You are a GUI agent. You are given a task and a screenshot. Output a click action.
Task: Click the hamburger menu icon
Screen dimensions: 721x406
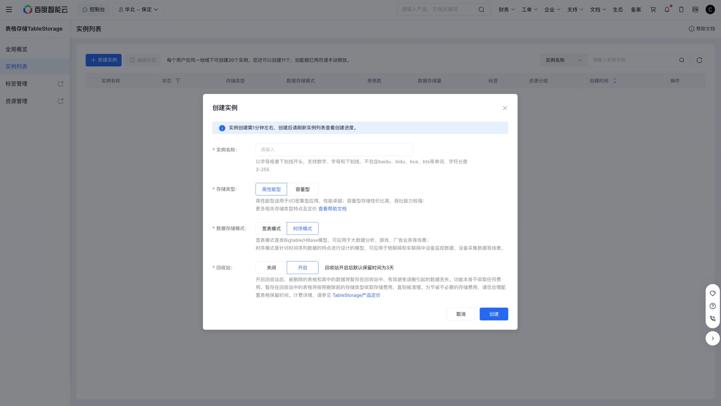pyautogui.click(x=9, y=9)
